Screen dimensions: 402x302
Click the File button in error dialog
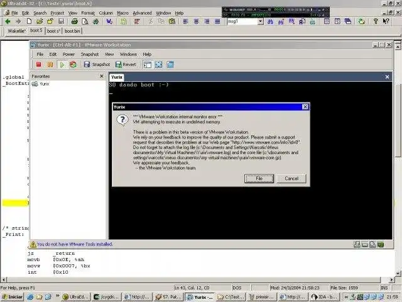259,179
